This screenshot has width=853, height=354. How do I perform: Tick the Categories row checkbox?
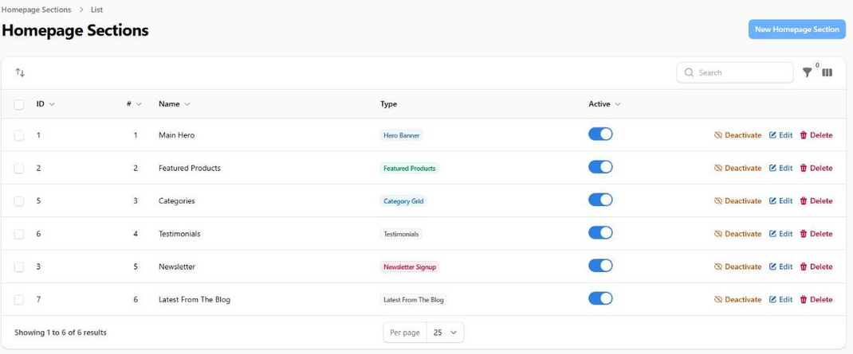19,201
